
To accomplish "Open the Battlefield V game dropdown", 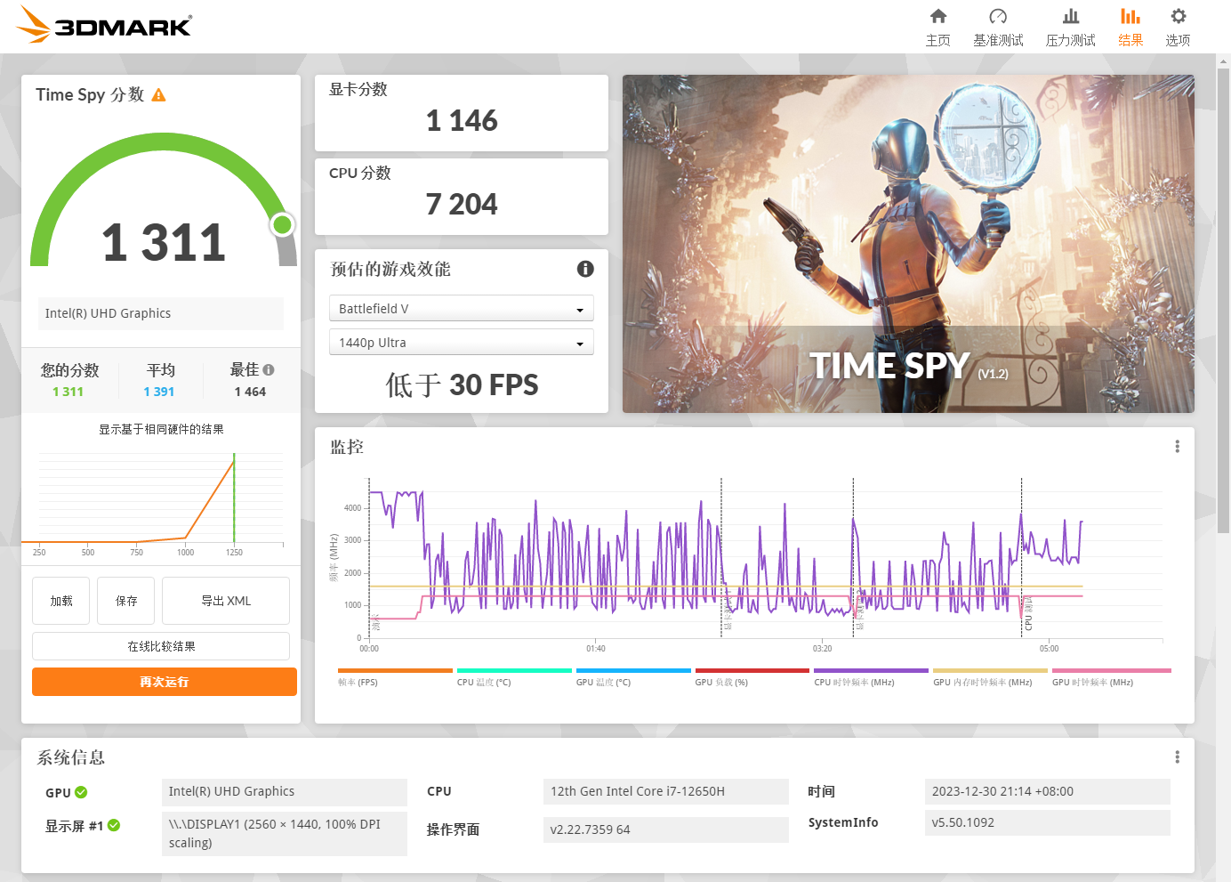I will (x=461, y=308).
